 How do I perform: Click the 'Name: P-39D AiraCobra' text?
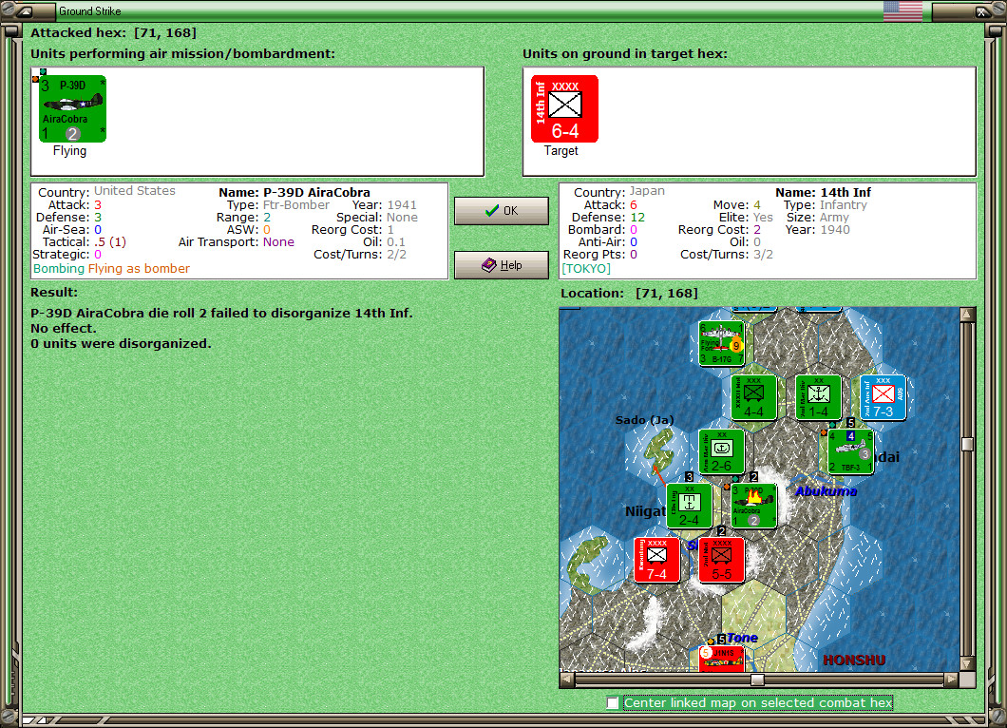pyautogui.click(x=294, y=192)
